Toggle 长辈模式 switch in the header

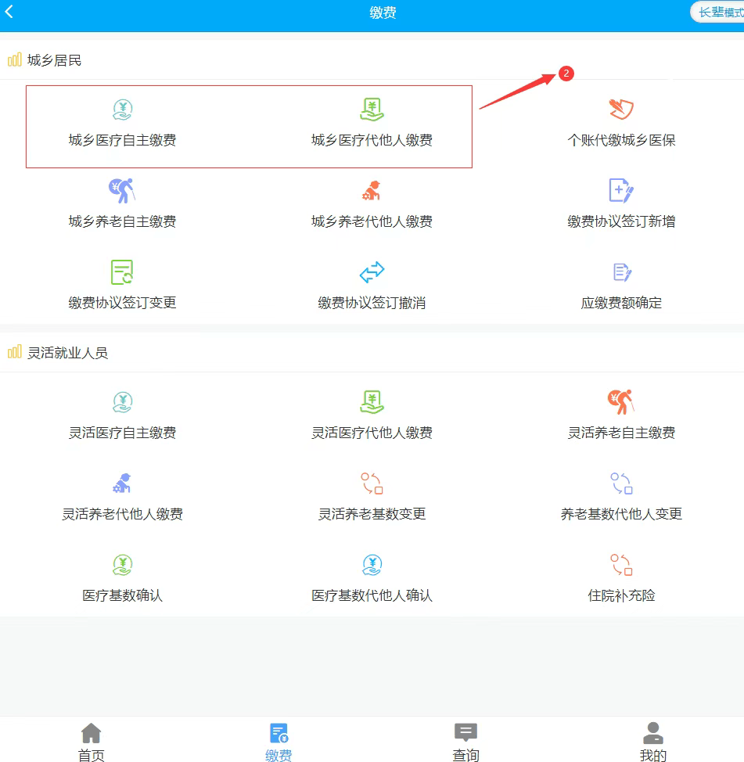pyautogui.click(x=717, y=13)
